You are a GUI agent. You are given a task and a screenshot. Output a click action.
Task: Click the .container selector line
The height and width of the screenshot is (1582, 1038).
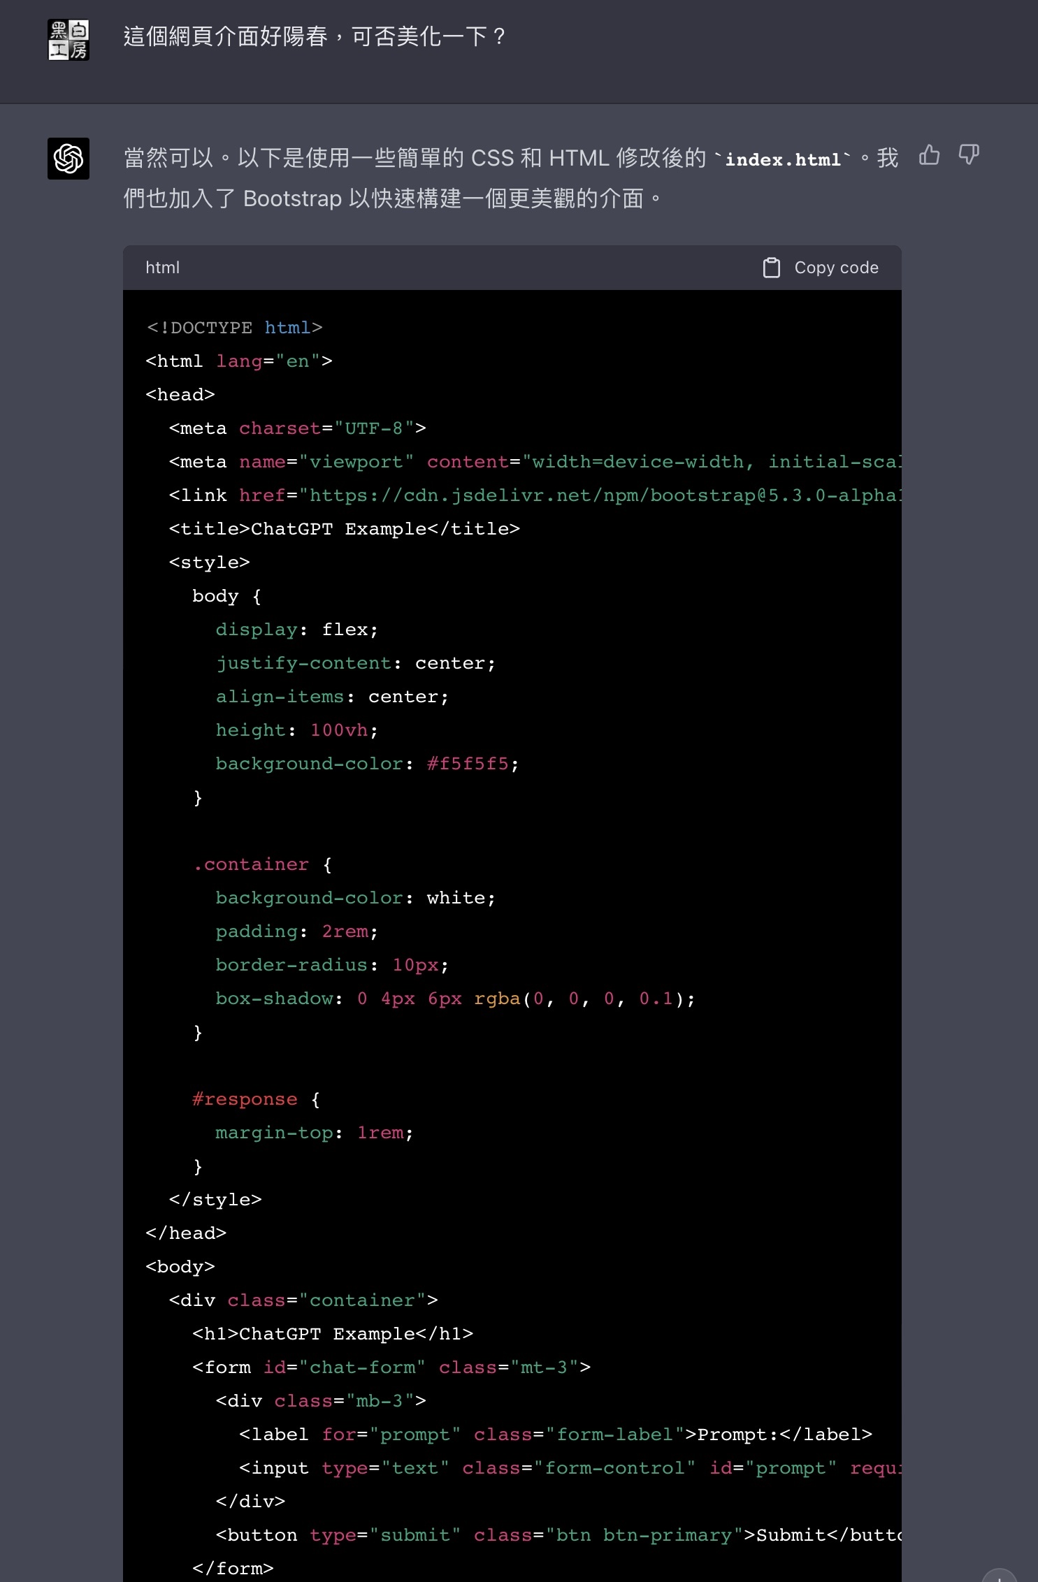pyautogui.click(x=262, y=864)
